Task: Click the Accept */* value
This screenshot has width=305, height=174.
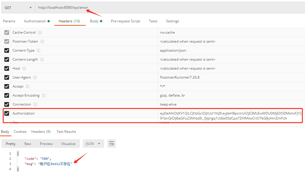Action: pos(163,86)
